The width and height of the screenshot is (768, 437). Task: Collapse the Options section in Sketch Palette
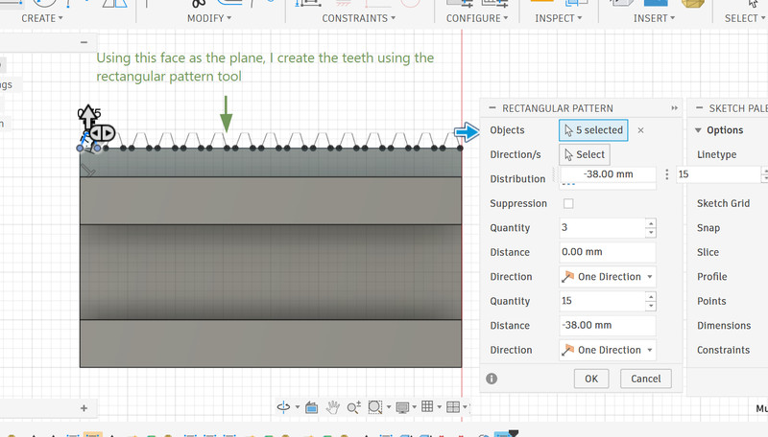[x=699, y=130]
